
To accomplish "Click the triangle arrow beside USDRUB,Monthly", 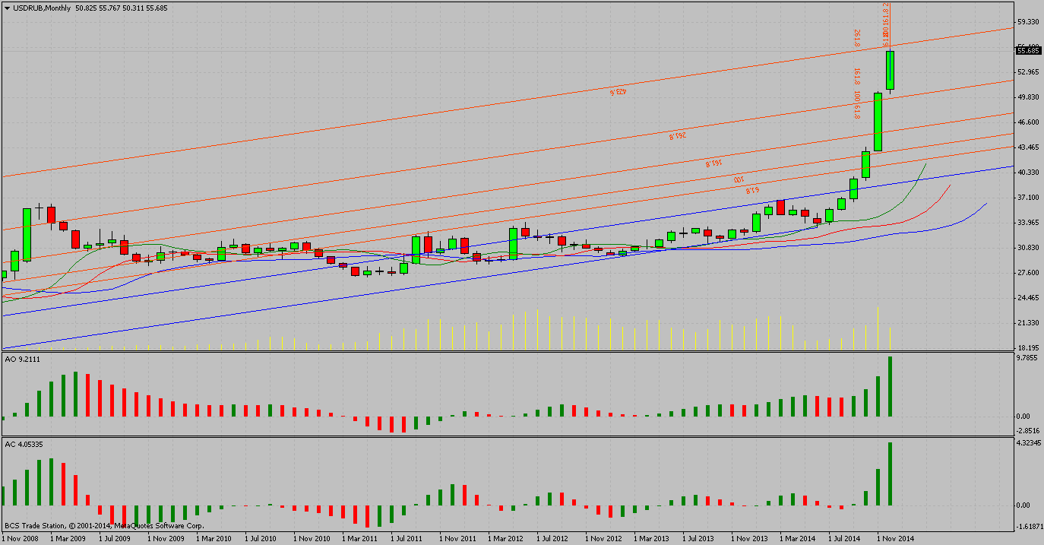I will [7, 8].
